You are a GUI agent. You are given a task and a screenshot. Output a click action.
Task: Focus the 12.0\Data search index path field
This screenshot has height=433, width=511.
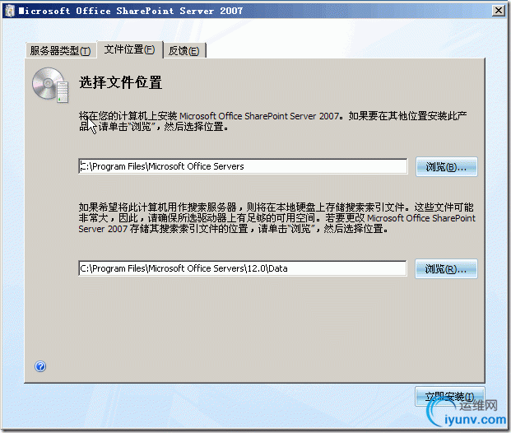pyautogui.click(x=243, y=268)
